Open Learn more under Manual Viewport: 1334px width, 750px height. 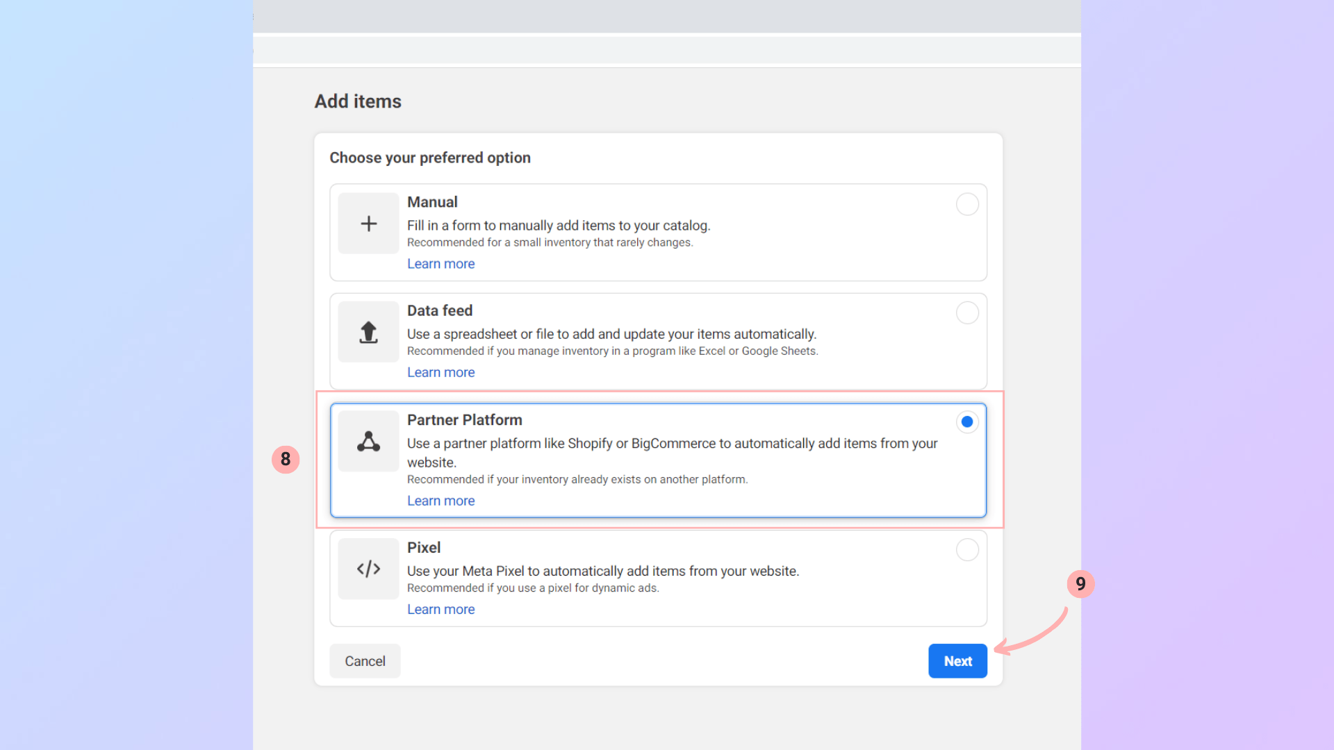tap(440, 264)
